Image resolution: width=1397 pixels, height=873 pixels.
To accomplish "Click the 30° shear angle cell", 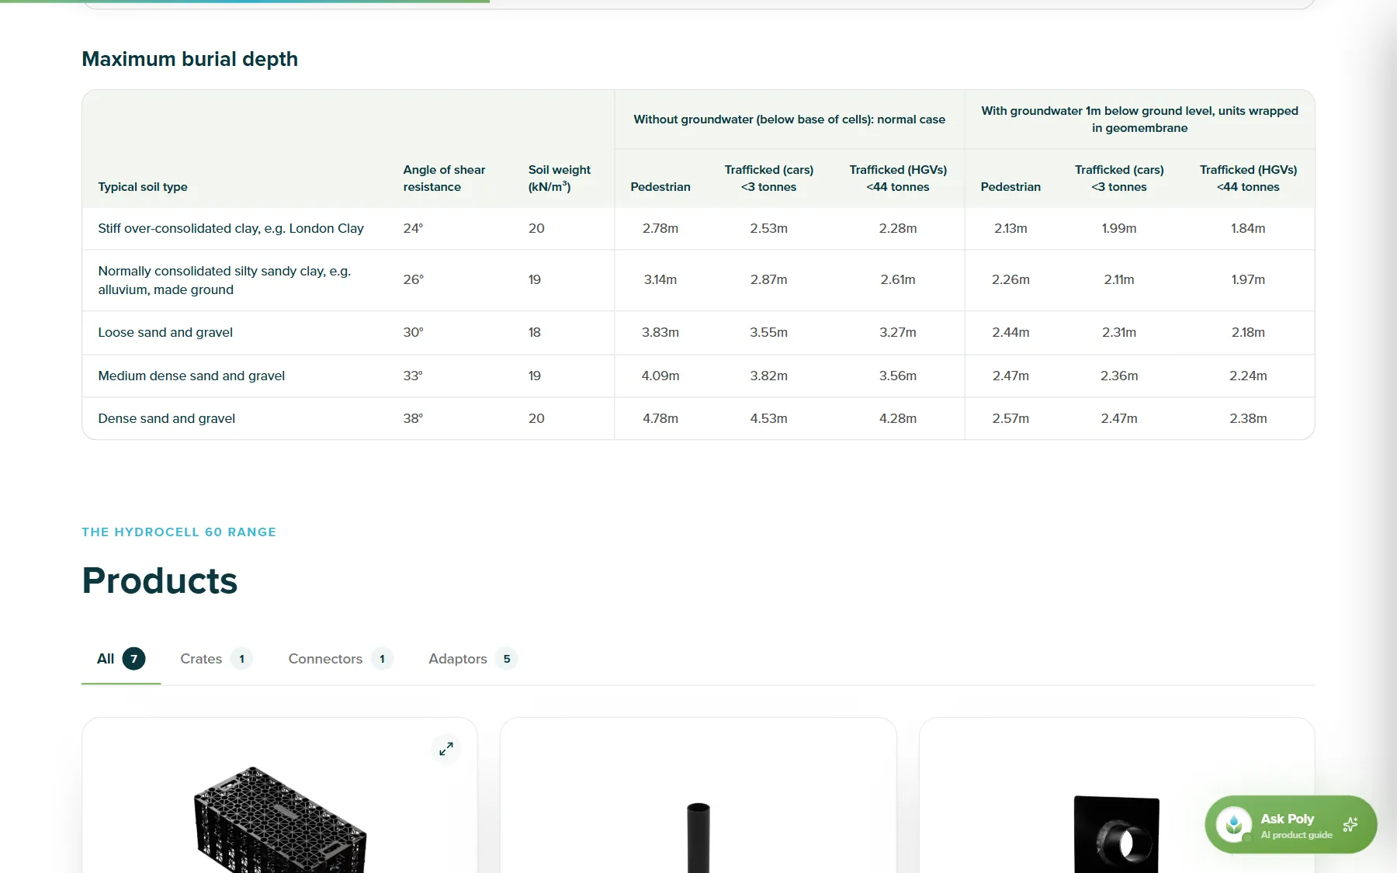I will click(x=413, y=332).
